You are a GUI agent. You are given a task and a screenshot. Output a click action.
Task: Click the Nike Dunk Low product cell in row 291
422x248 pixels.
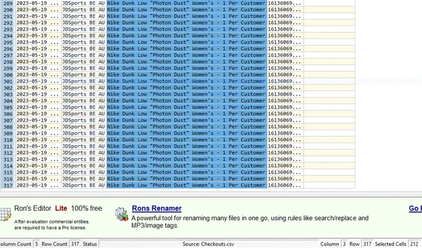coord(187,16)
